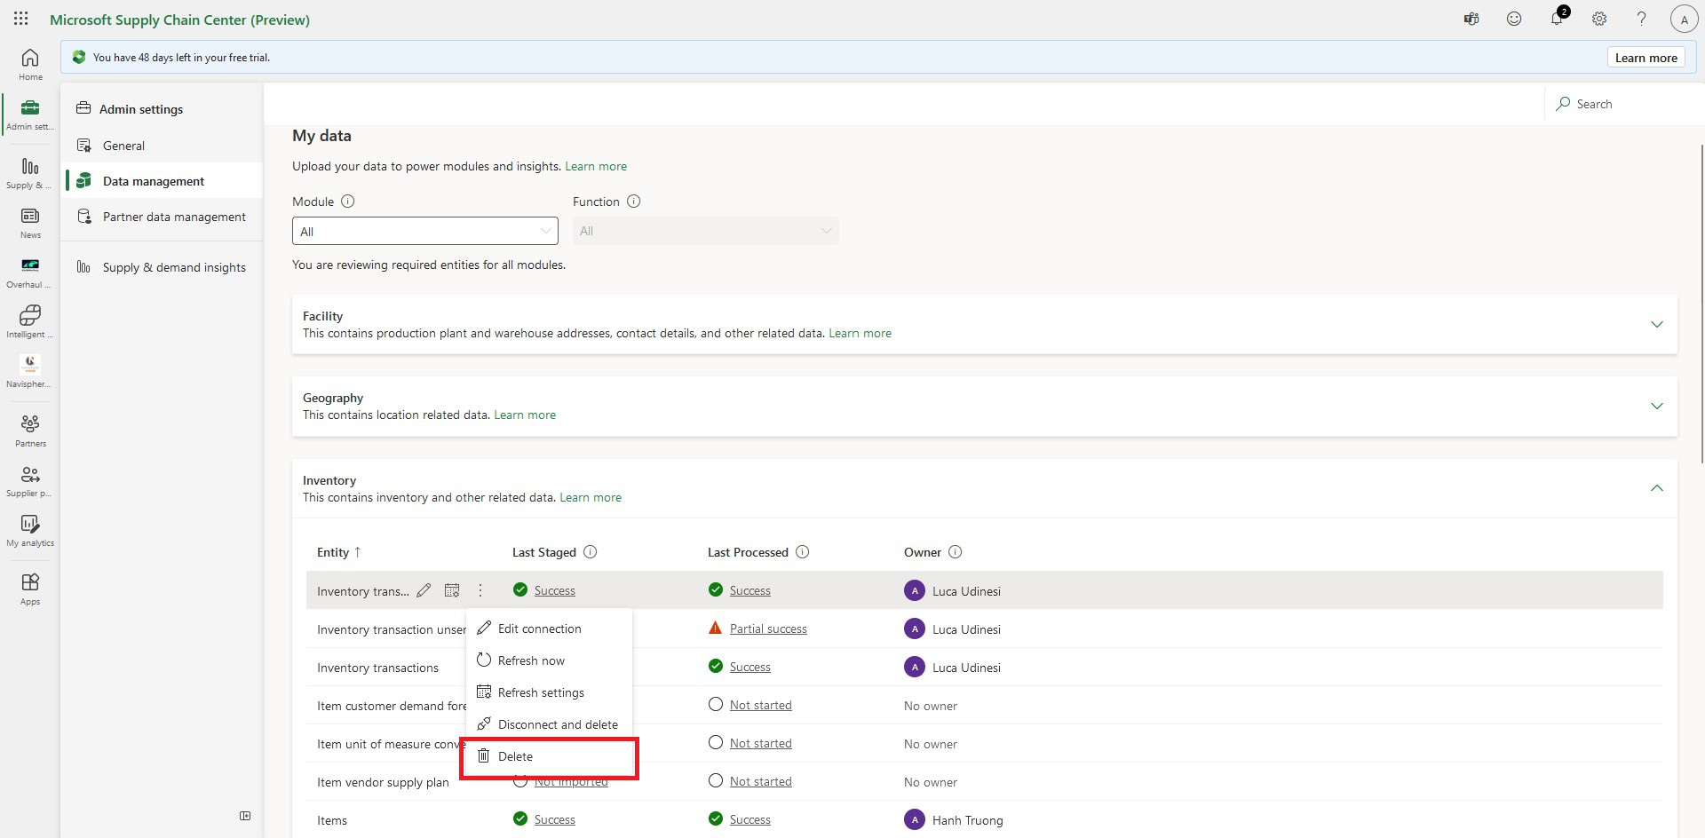Open Navisphere app in left rail
The height and width of the screenshot is (838, 1705).
[30, 372]
